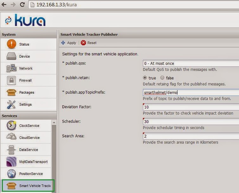This screenshot has height=193, width=239.
Task: Click the browser back arrow
Action: point(4,4)
